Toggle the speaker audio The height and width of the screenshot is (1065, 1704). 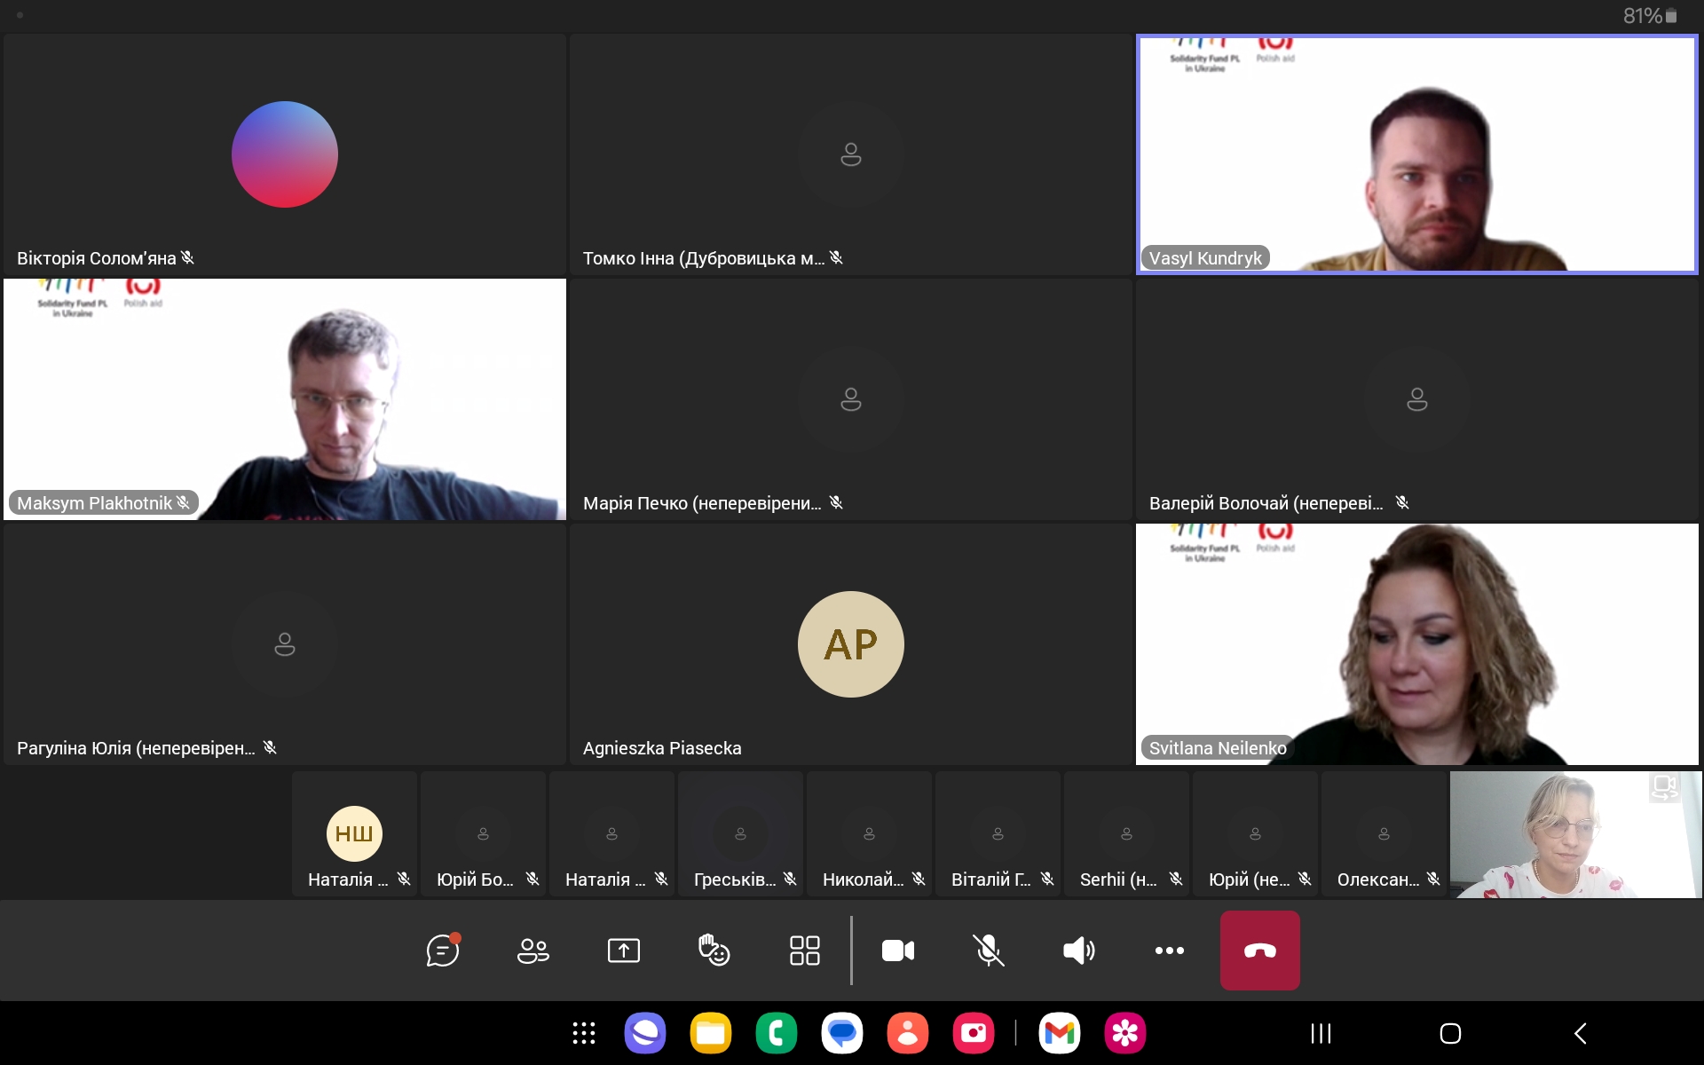[1078, 951]
